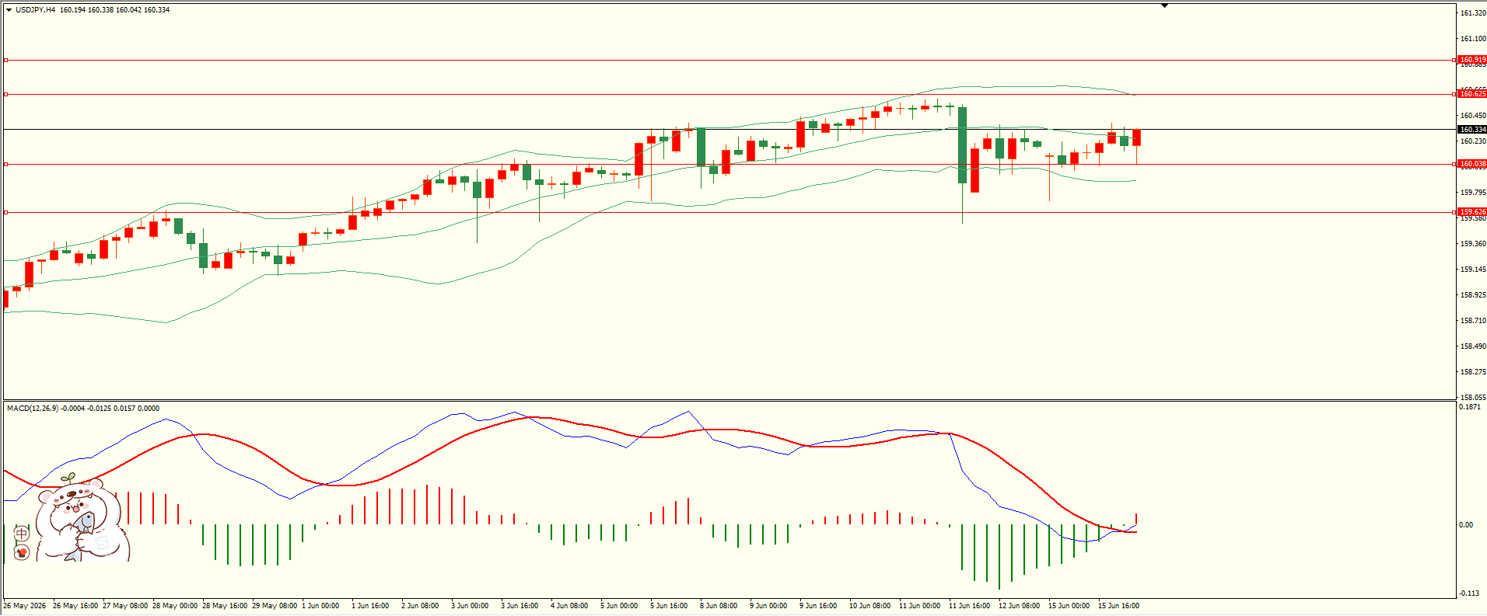Click the one-click trading arrow beside USDJPY,H4
The height and width of the screenshot is (616, 1487).
9,10
